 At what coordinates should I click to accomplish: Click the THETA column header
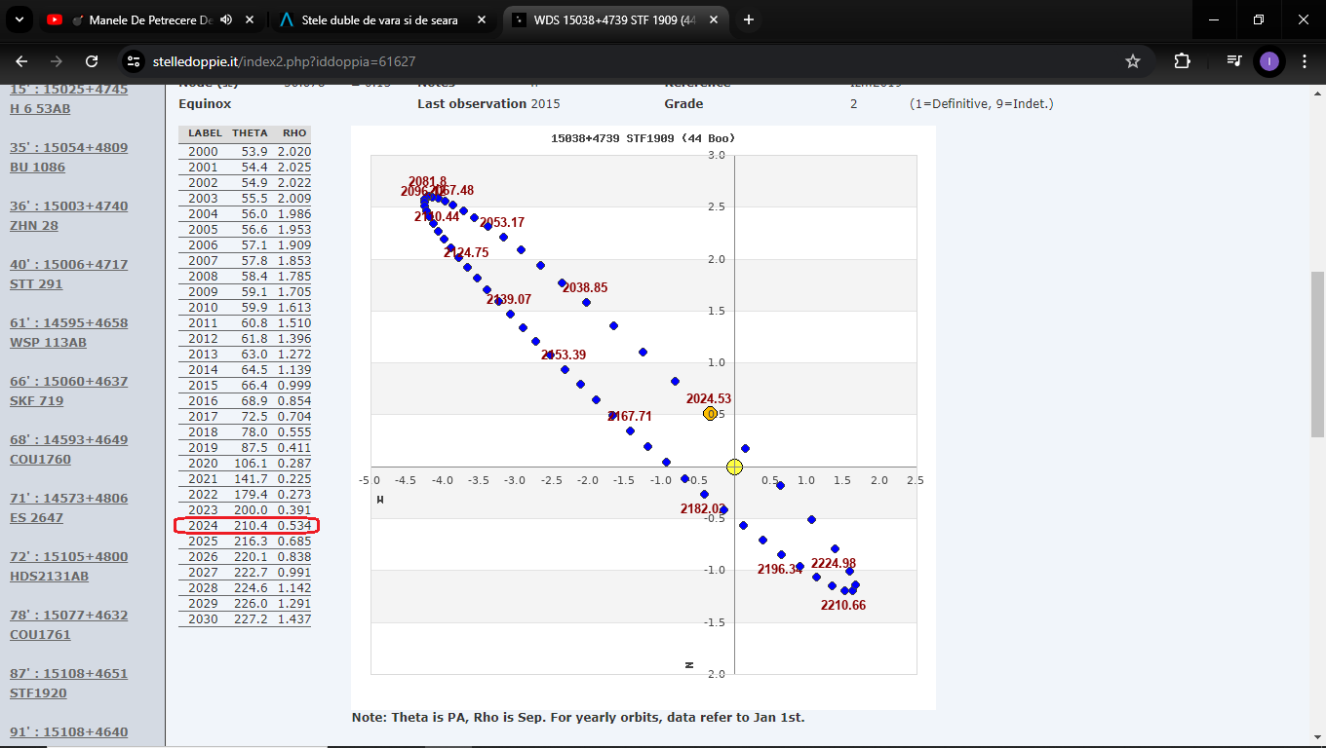(250, 132)
